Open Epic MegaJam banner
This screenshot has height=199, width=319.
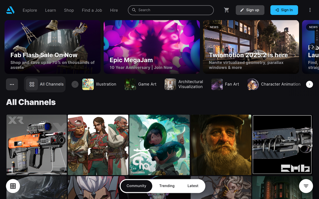coord(152,47)
